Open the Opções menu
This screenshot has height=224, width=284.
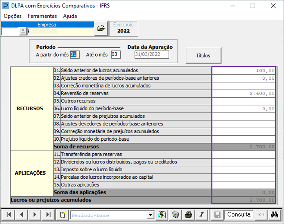coord(13,16)
